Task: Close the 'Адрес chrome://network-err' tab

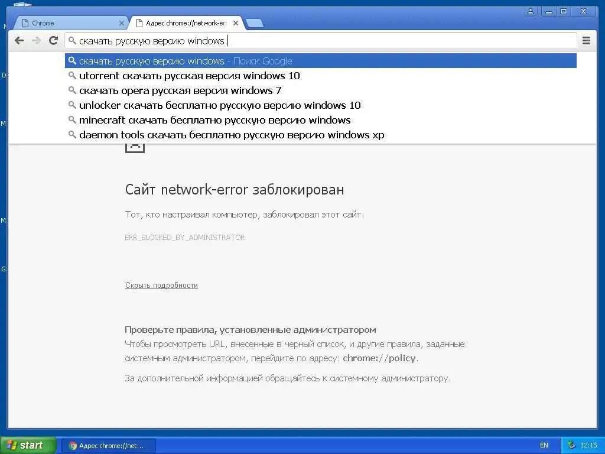Action: pyautogui.click(x=236, y=23)
